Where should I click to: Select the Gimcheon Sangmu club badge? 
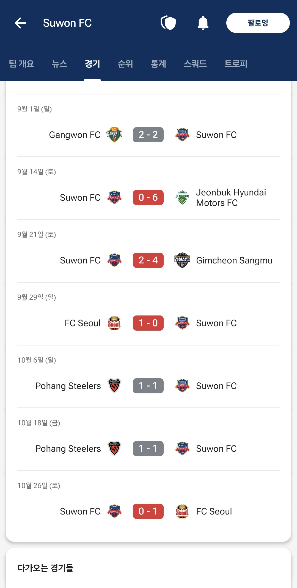click(182, 260)
